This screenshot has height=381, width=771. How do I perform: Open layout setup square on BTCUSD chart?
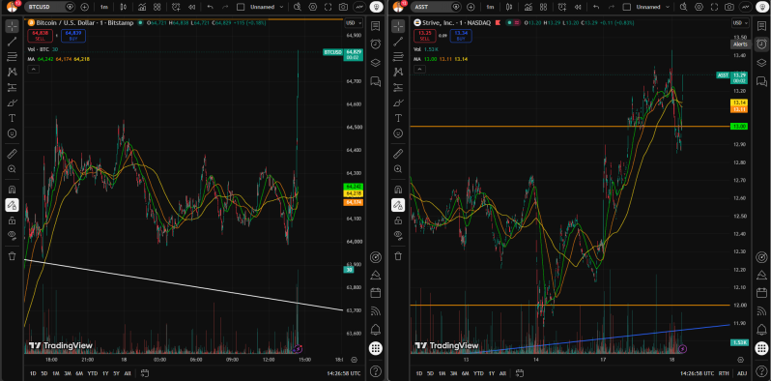pos(240,7)
